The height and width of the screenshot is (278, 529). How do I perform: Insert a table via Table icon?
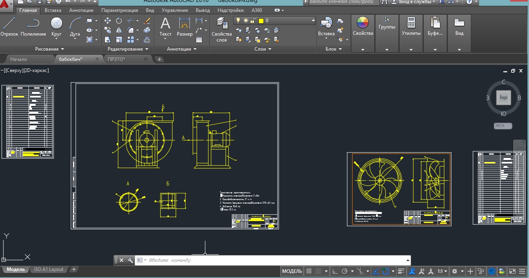199,40
